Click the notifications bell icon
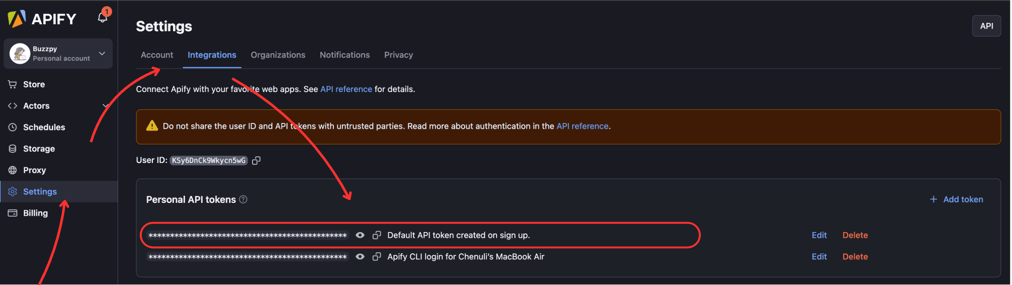 [102, 18]
